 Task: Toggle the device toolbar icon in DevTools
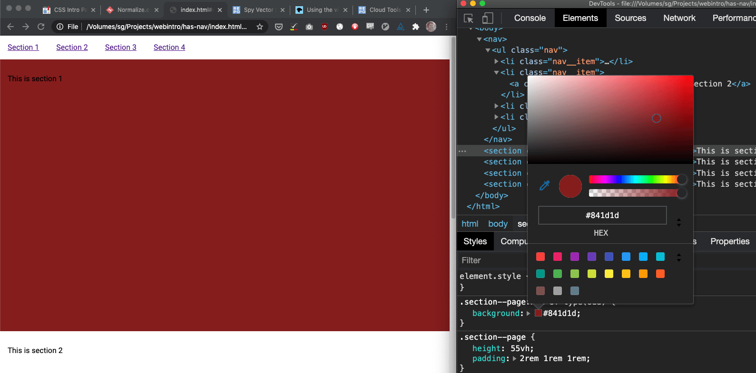[x=488, y=18]
